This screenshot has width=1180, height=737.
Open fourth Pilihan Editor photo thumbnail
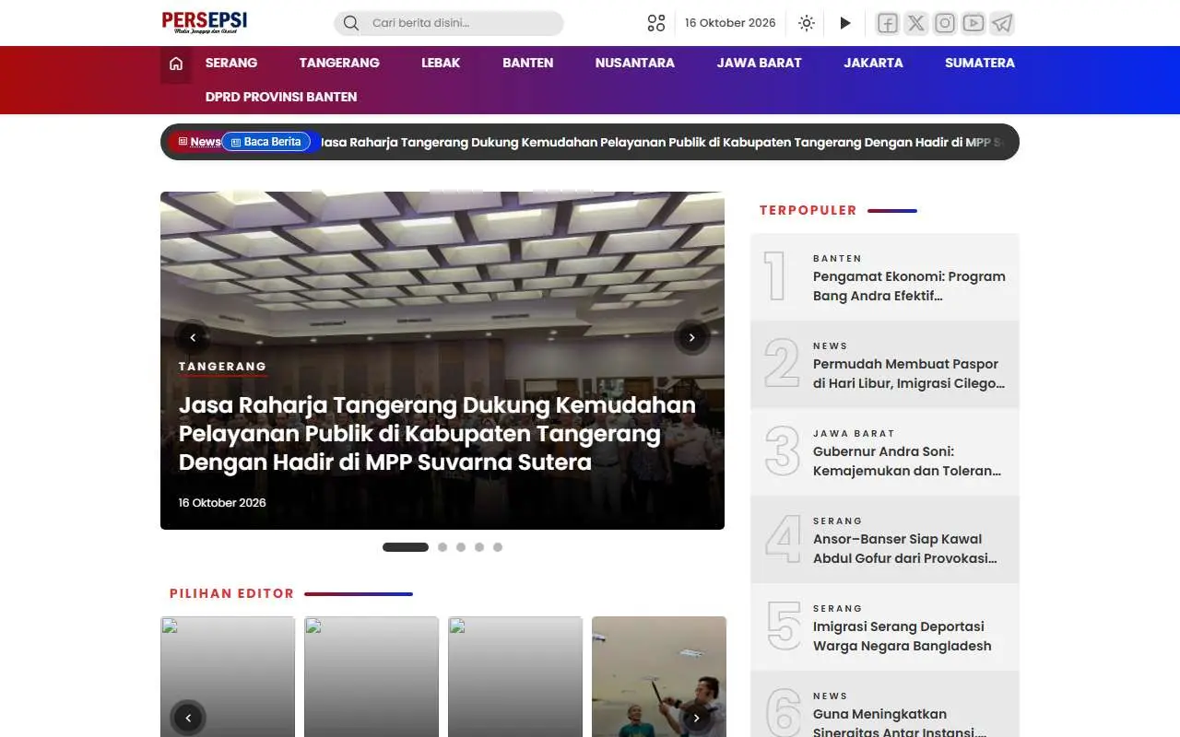pyautogui.click(x=659, y=677)
